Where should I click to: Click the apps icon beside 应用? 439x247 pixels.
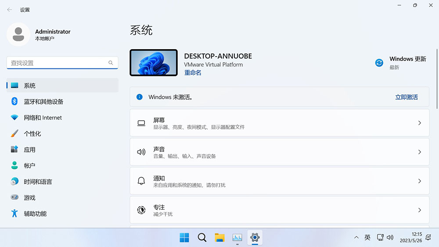[x=14, y=149]
